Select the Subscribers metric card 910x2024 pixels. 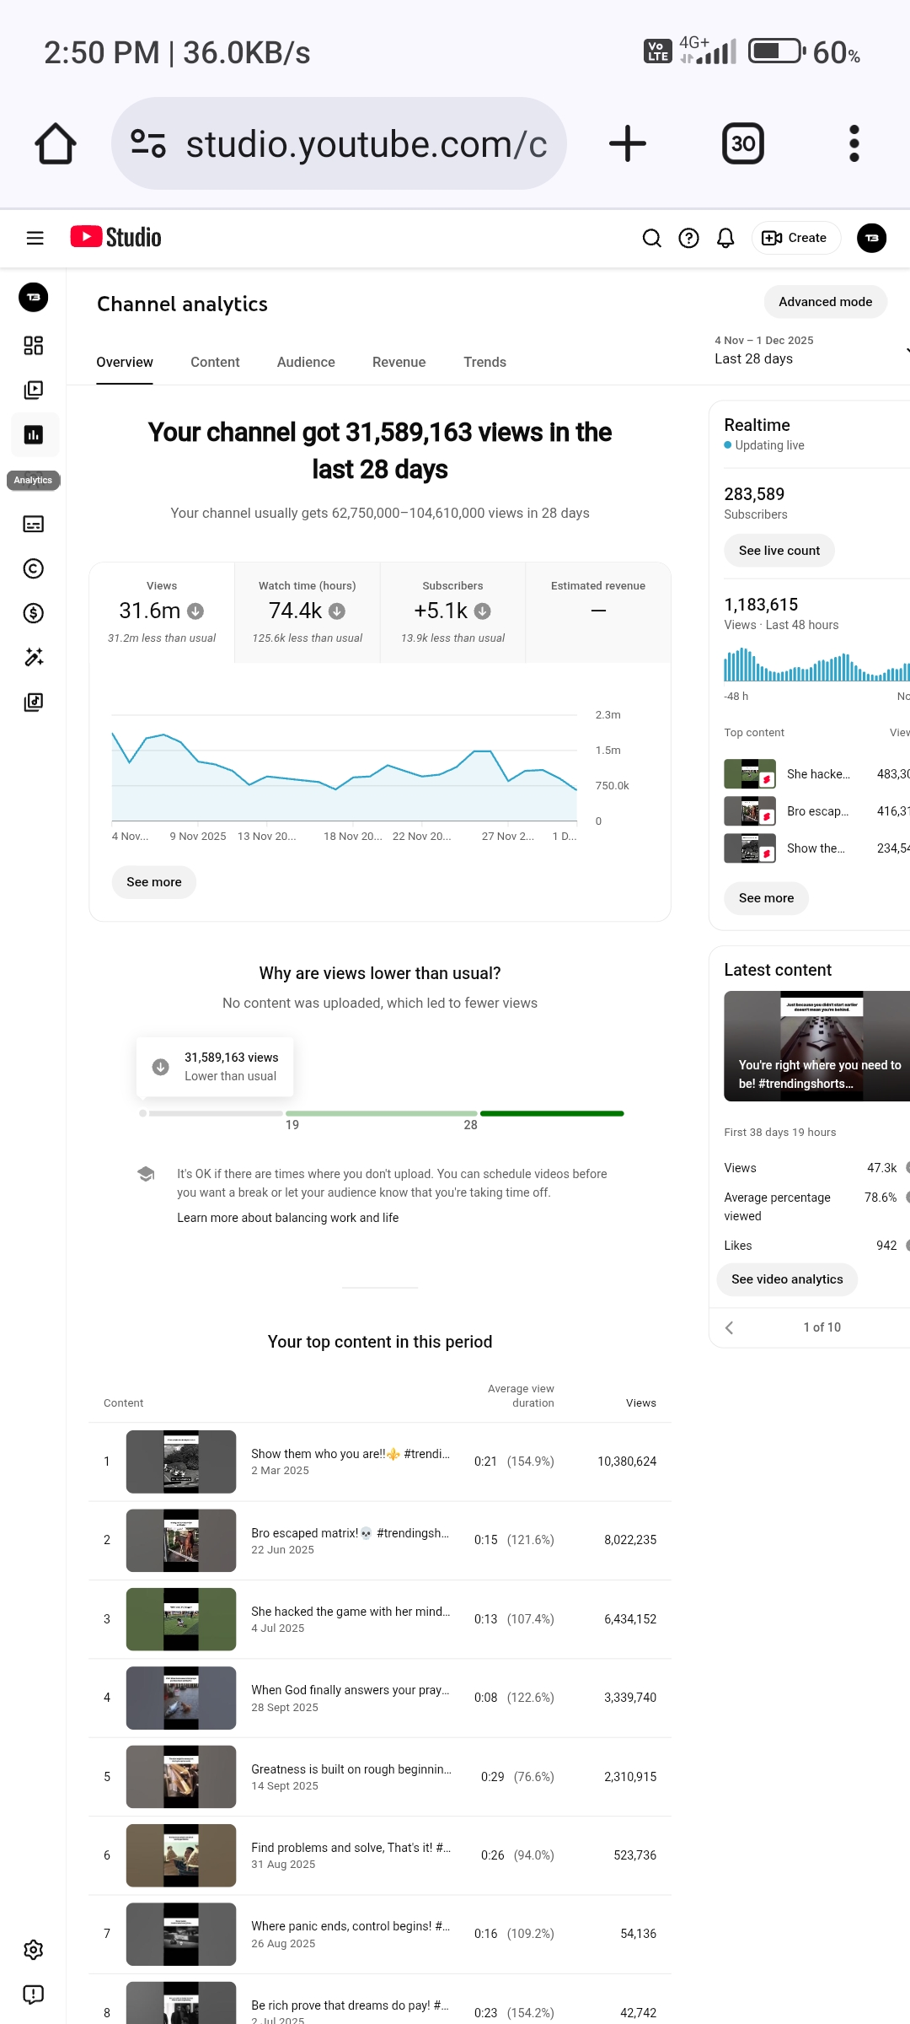452,612
